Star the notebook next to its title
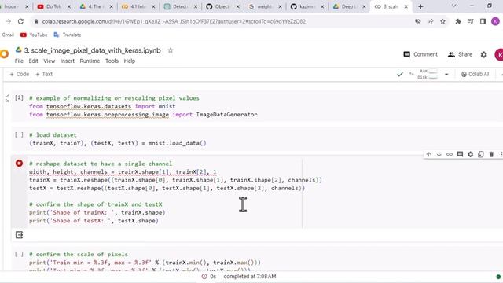This screenshot has width=503, height=283. (171, 50)
